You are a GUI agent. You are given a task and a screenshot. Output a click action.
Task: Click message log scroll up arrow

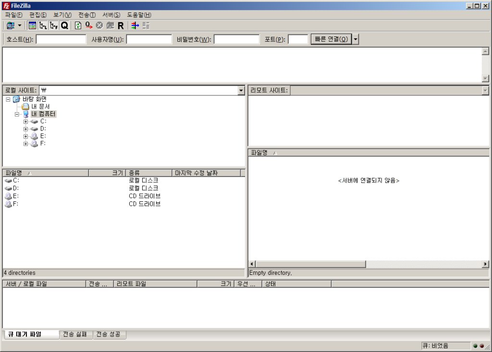tap(485, 51)
